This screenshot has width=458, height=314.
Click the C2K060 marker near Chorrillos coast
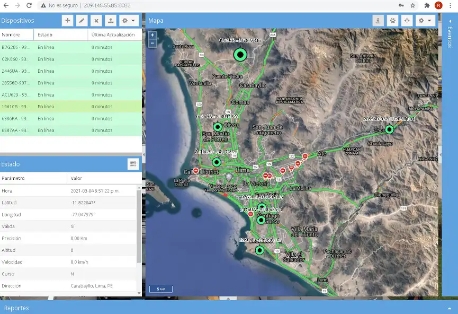click(x=259, y=250)
